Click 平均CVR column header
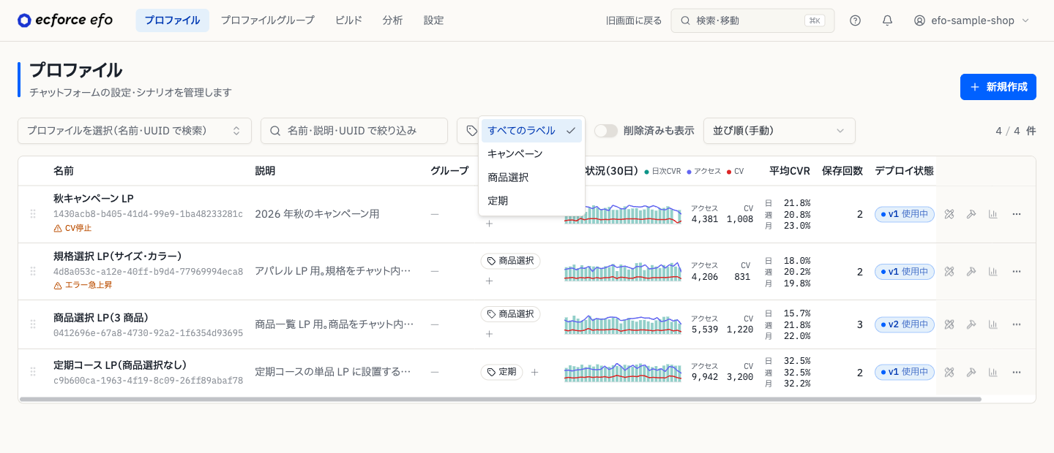Screen dimensions: 1054x453 click(x=790, y=171)
